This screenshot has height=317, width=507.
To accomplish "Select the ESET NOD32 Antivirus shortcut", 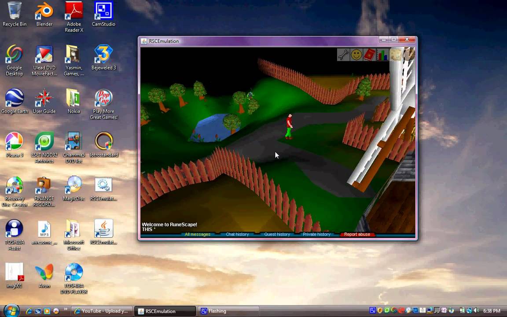I will tap(44, 147).
